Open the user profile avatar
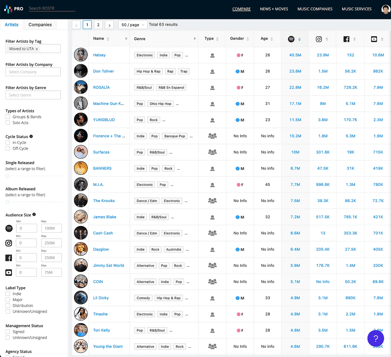Screen dimensions: 391x357 coord(386,9)
